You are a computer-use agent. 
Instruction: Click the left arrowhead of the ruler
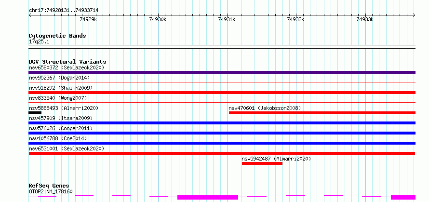[x=30, y=15]
